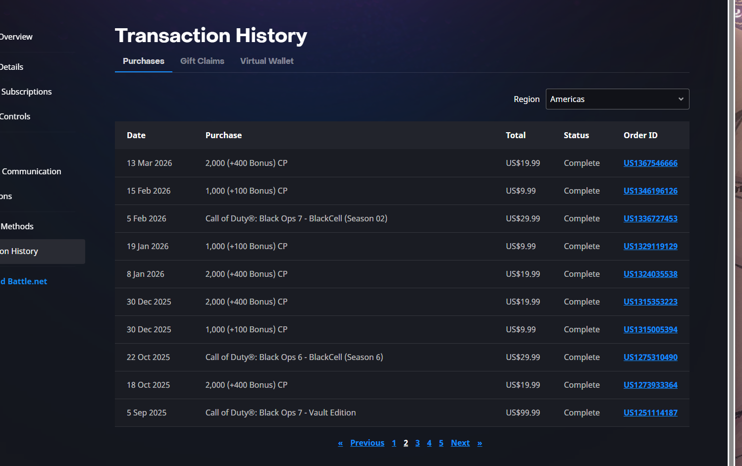Open the Details sidebar item
Screen dimensions: 742x466
(x=12, y=67)
